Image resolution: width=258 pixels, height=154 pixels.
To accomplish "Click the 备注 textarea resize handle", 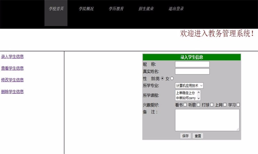I will pos(238,129).
